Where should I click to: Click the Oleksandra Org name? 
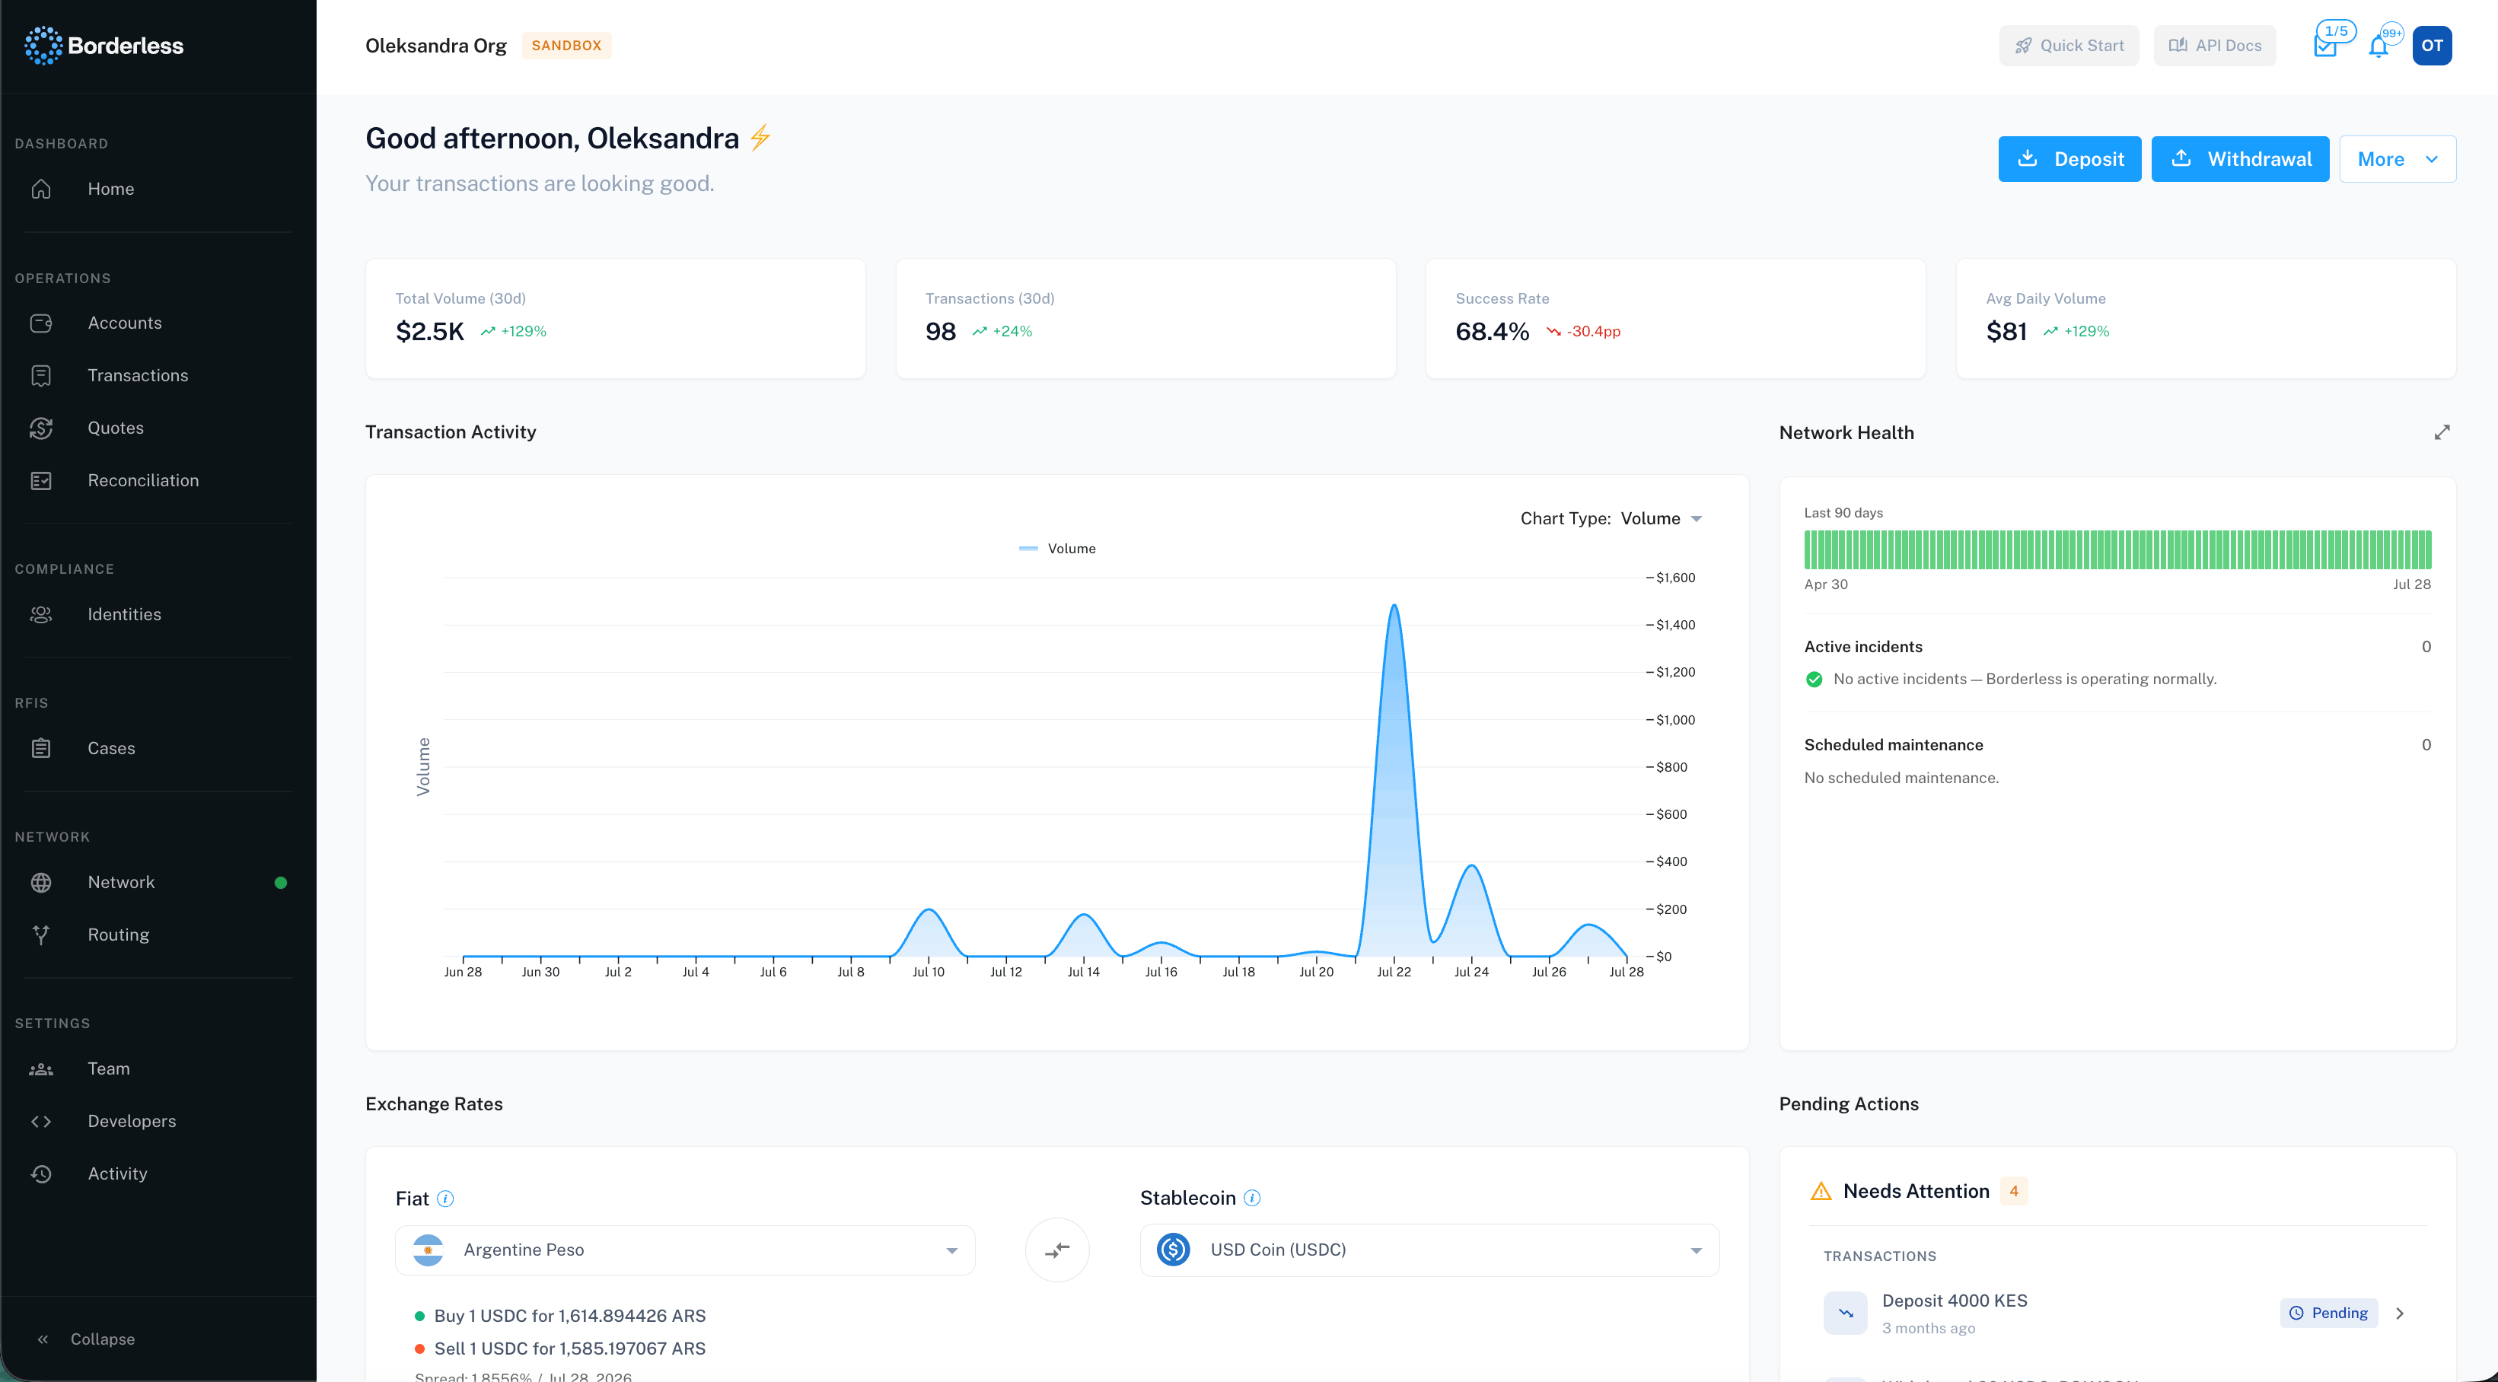(x=435, y=46)
